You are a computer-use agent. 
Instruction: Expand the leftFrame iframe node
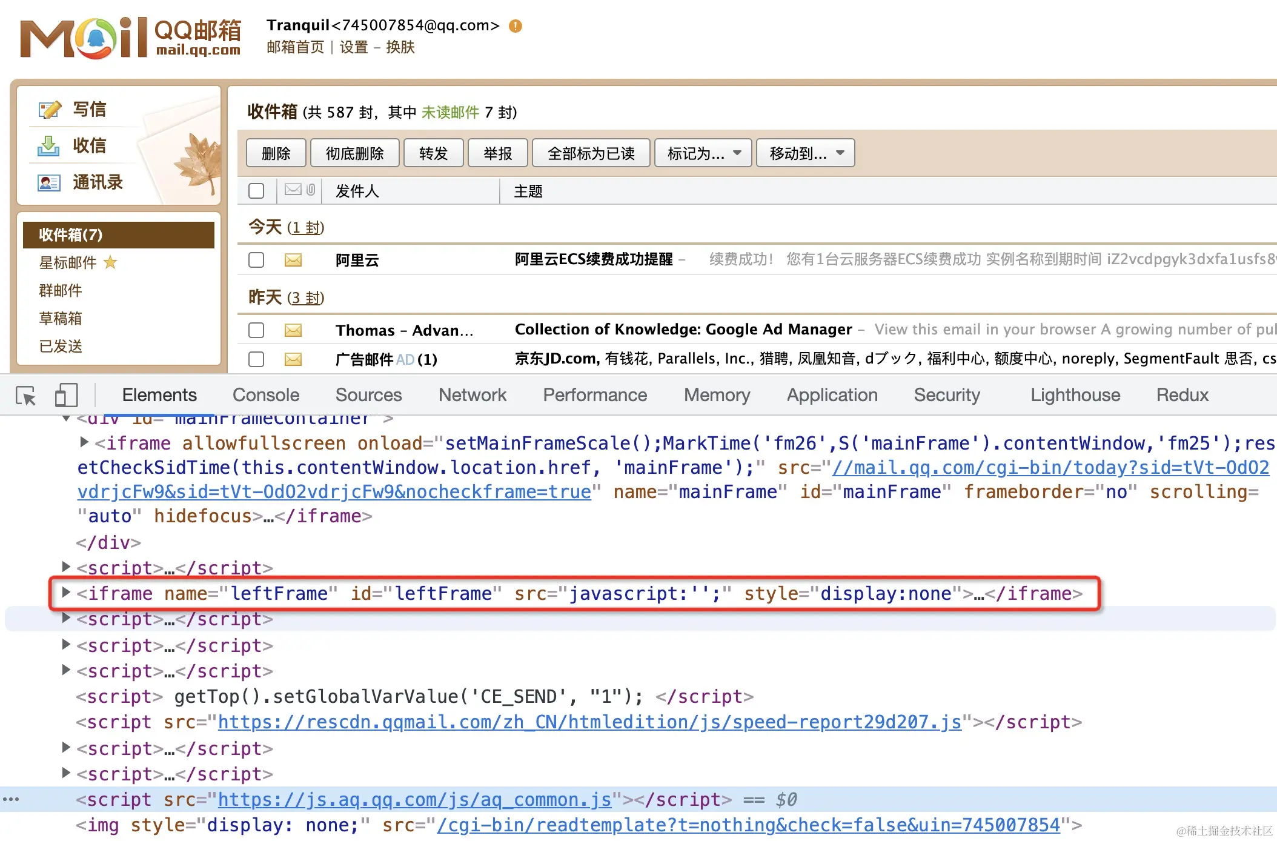coord(66,593)
